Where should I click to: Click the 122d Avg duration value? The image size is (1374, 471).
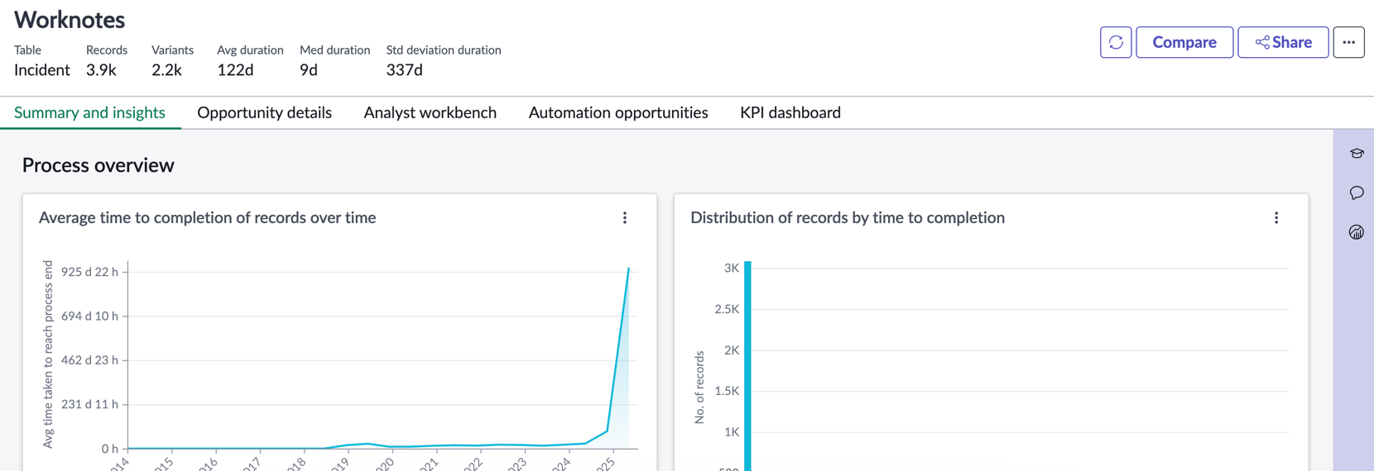(x=235, y=70)
